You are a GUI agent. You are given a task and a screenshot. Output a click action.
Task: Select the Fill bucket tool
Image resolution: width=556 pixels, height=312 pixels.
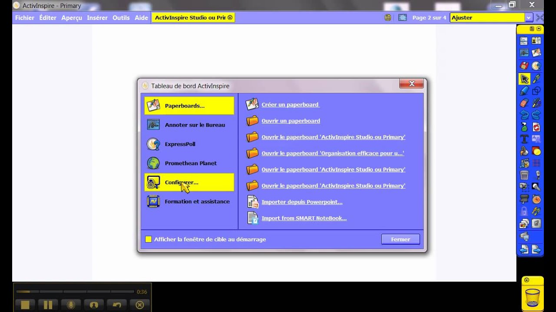click(x=524, y=151)
